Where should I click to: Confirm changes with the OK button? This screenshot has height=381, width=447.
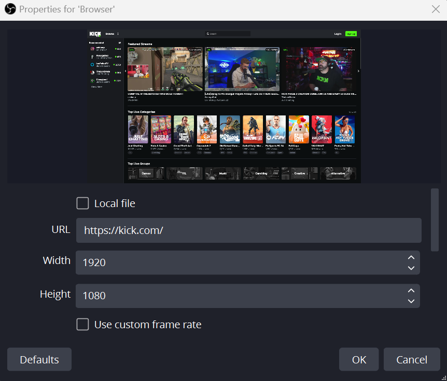(358, 359)
